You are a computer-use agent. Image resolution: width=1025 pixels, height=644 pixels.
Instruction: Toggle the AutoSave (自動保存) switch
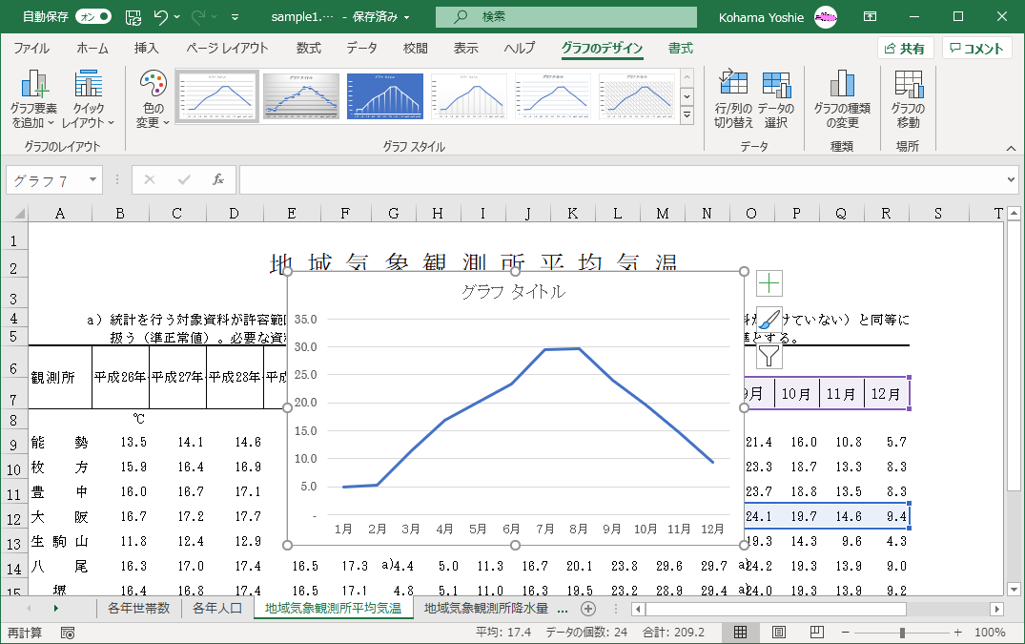tap(92, 16)
